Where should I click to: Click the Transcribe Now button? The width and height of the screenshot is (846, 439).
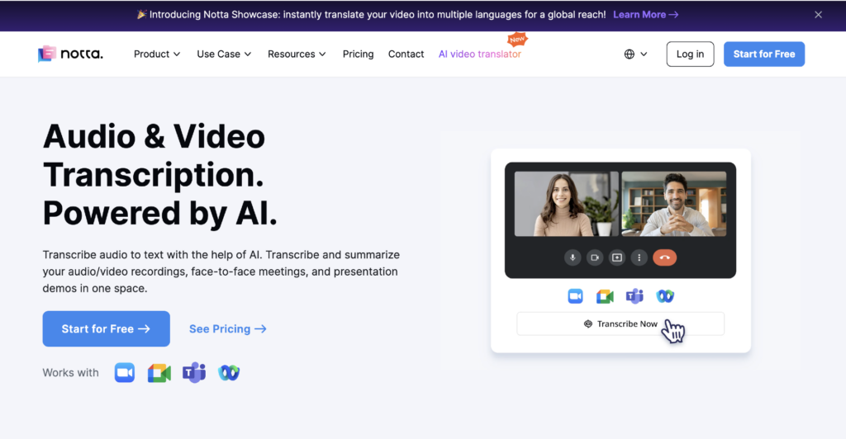[x=620, y=323]
